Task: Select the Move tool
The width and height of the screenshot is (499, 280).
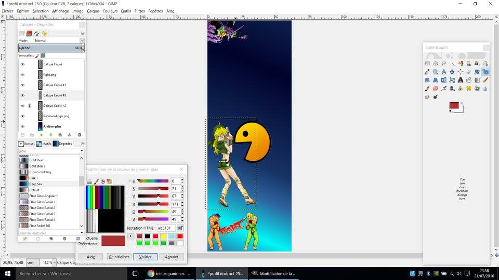Action: 452,72
